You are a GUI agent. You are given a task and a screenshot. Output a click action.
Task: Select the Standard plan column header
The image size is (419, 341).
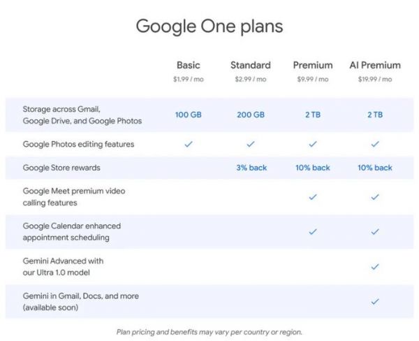point(250,66)
